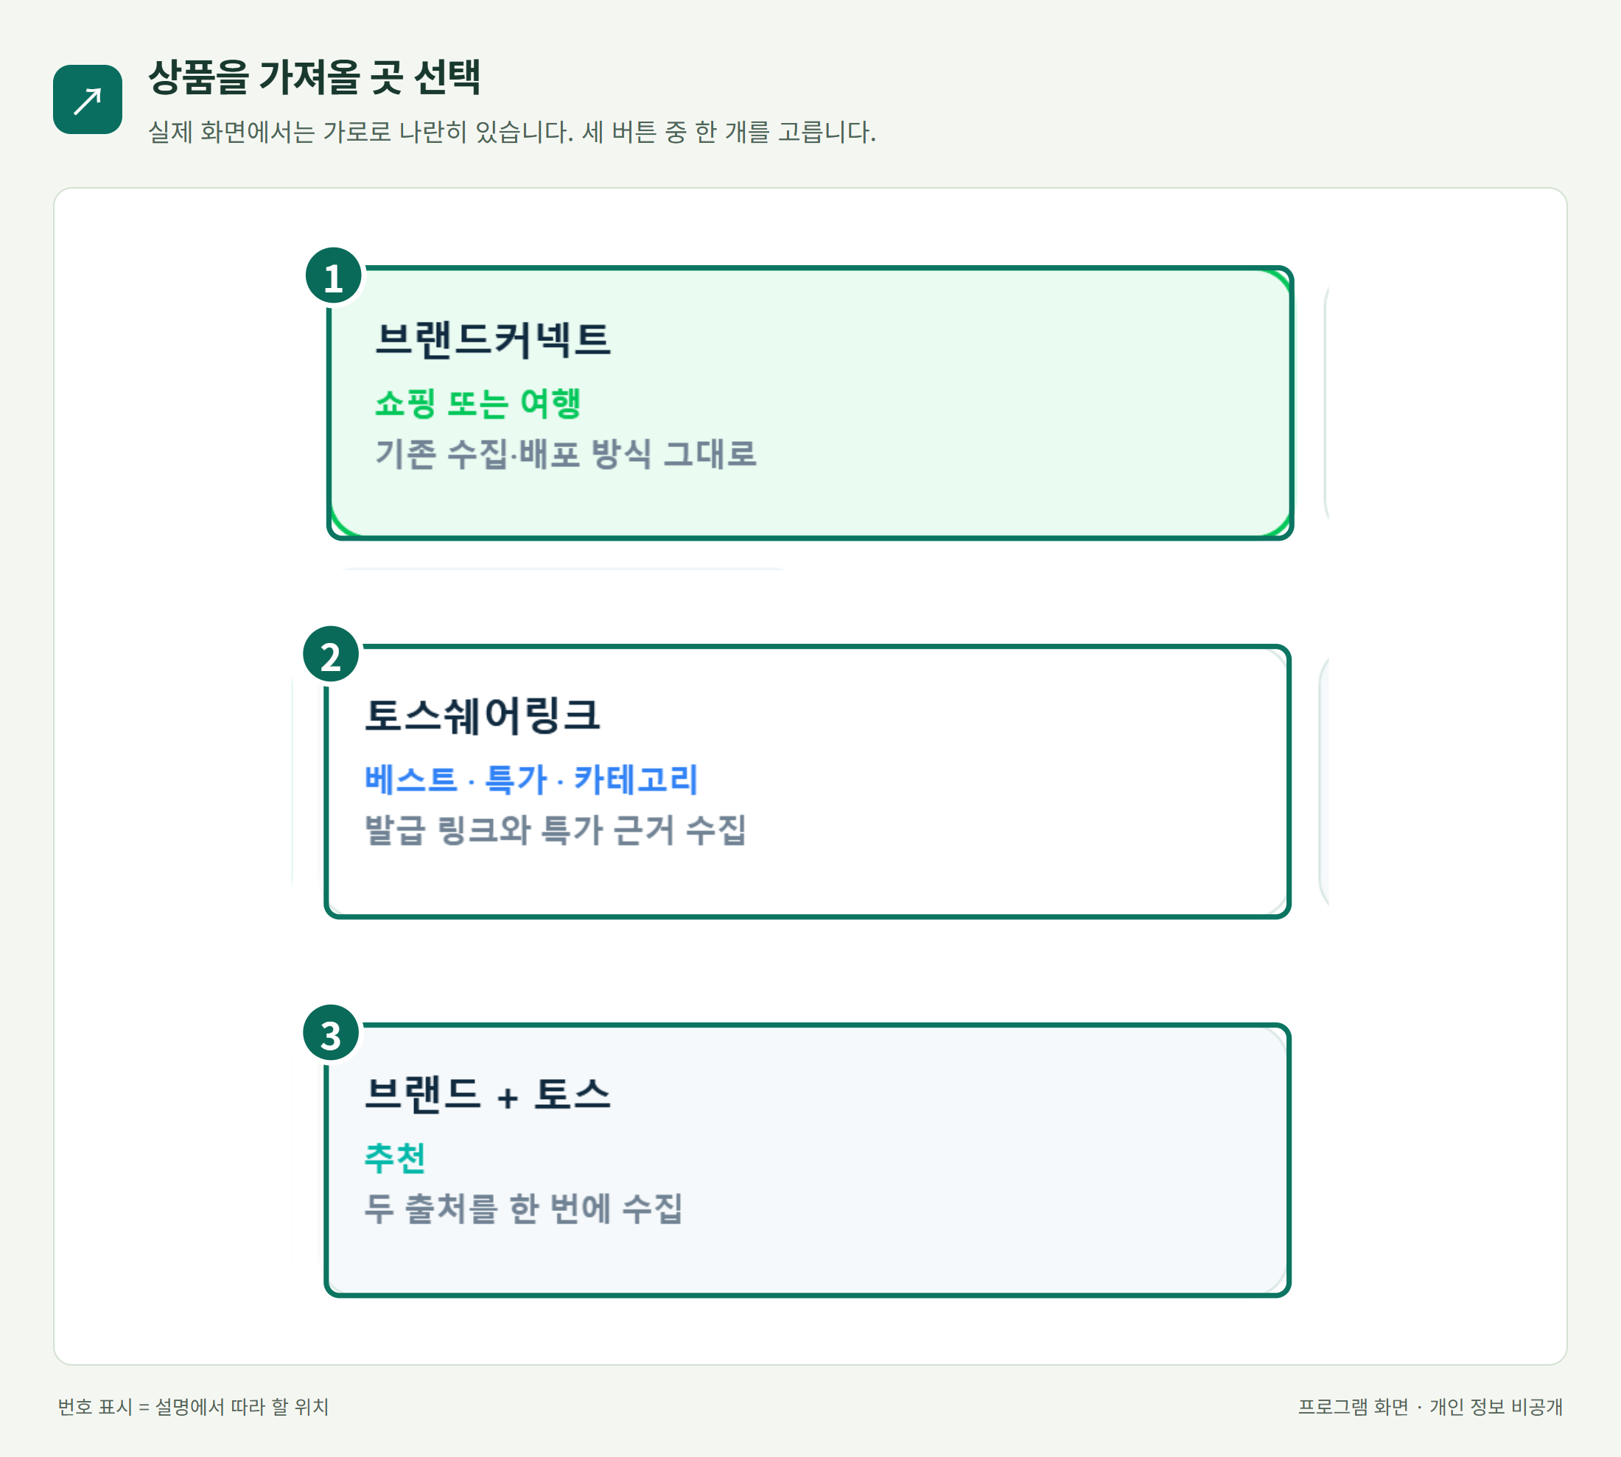1621x1457 pixels.
Task: Click the footer note 번호 표시 설명
Action: tap(193, 1407)
